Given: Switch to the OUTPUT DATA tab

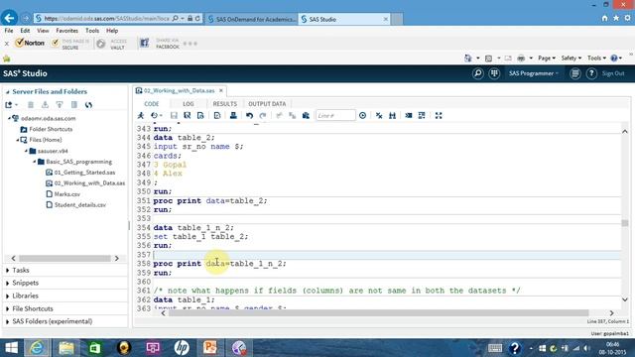Looking at the screenshot, I should (x=267, y=104).
